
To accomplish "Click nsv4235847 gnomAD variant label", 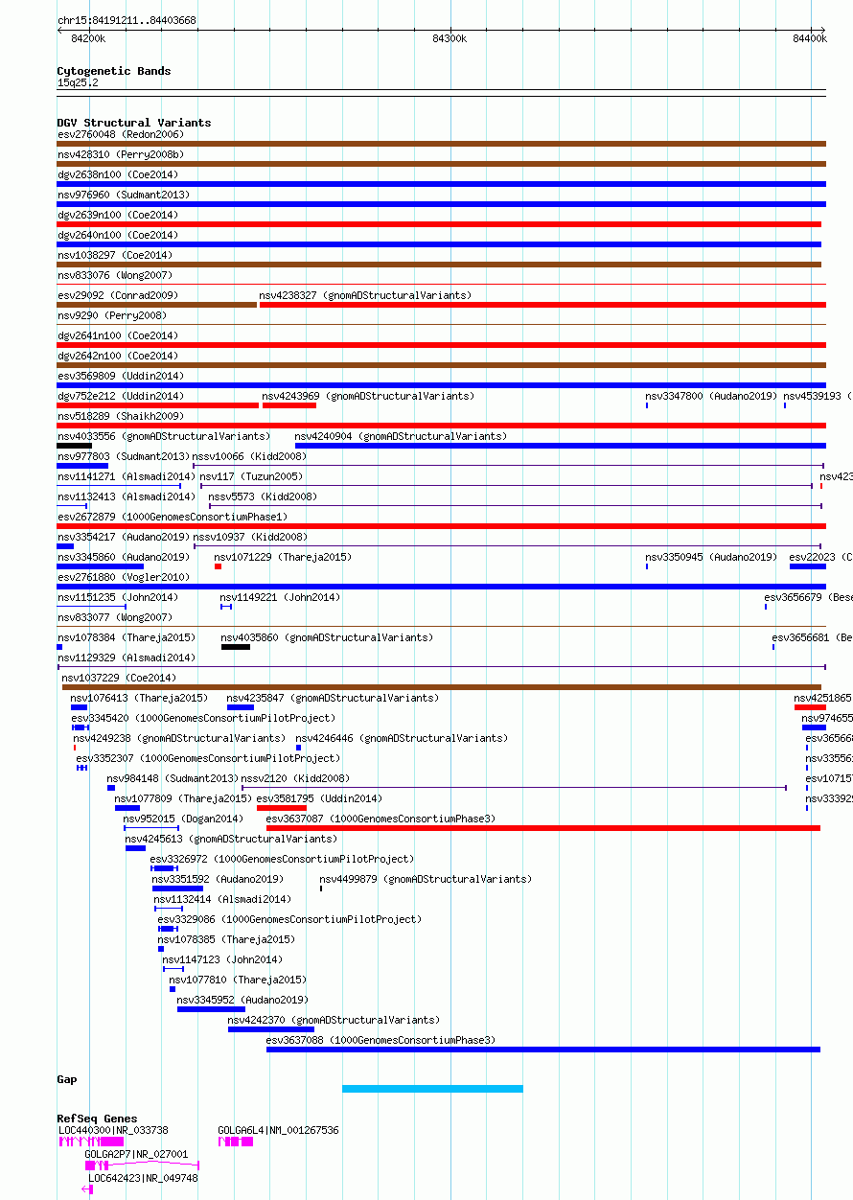I will (333, 698).
